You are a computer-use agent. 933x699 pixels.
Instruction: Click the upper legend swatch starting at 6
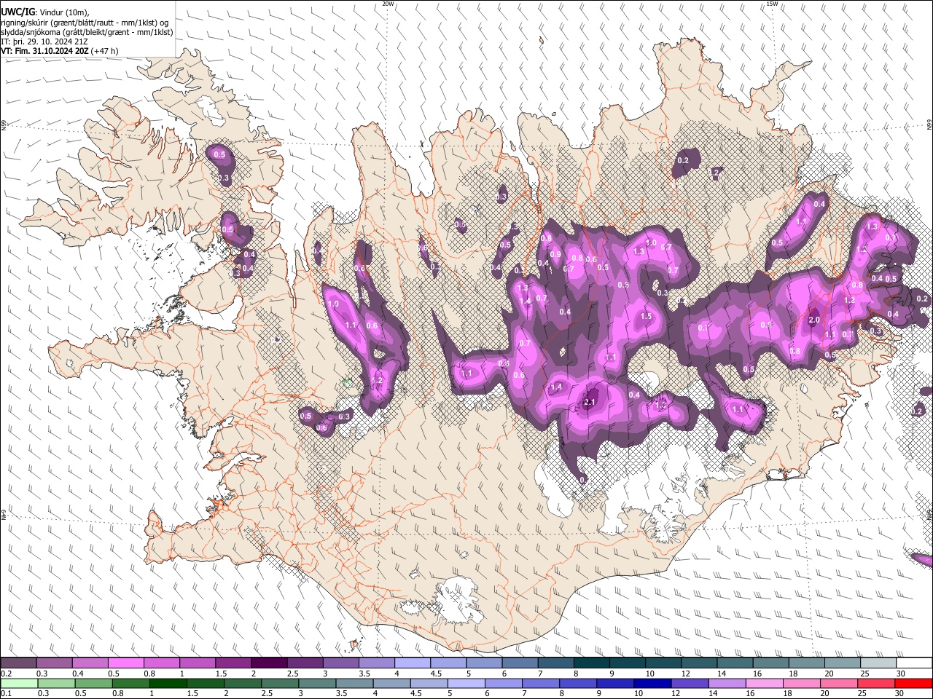520,663
